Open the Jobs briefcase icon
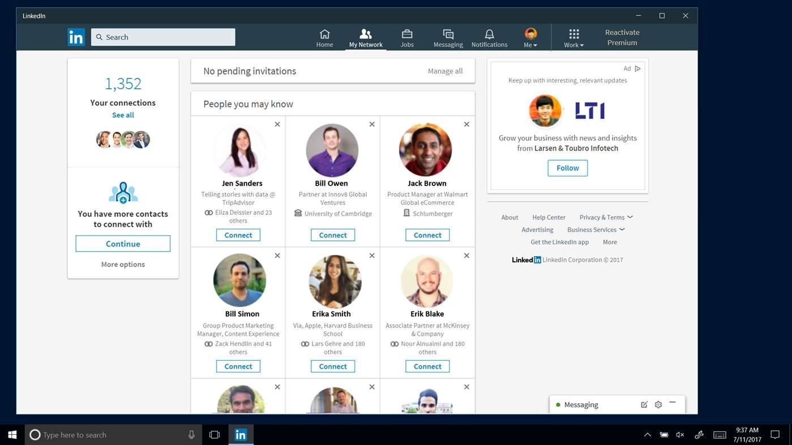 pos(406,34)
